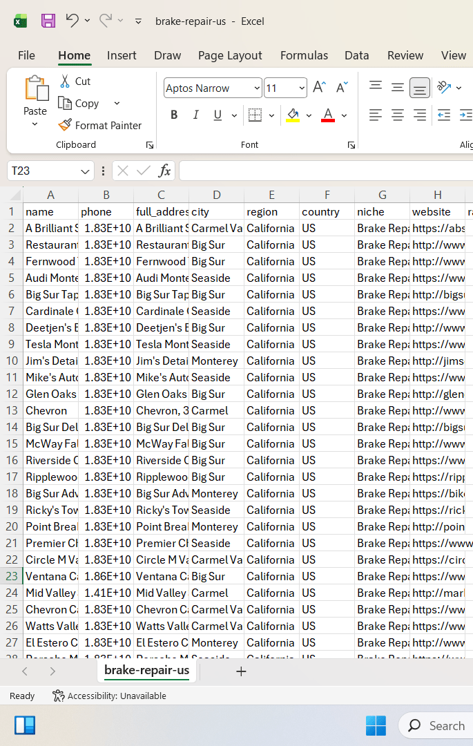
Task: Click the text Orientation icon
Action: [444, 87]
